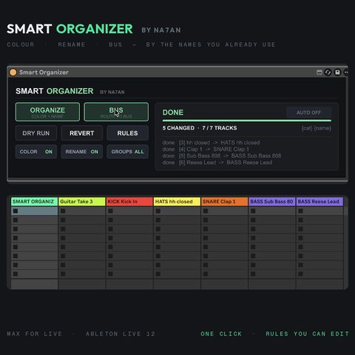Click the DRY RUN button
355x355 pixels.
click(x=36, y=133)
